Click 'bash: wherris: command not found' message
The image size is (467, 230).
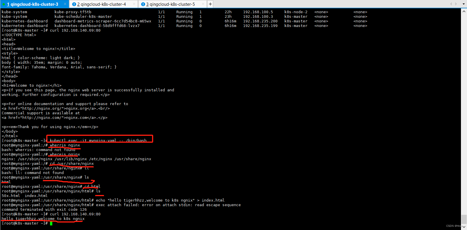[39, 150]
